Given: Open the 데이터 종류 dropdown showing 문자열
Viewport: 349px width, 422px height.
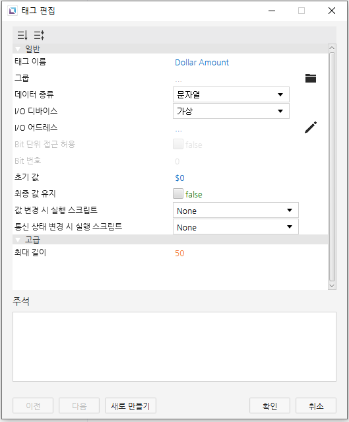Looking at the screenshot, I should tap(231, 94).
